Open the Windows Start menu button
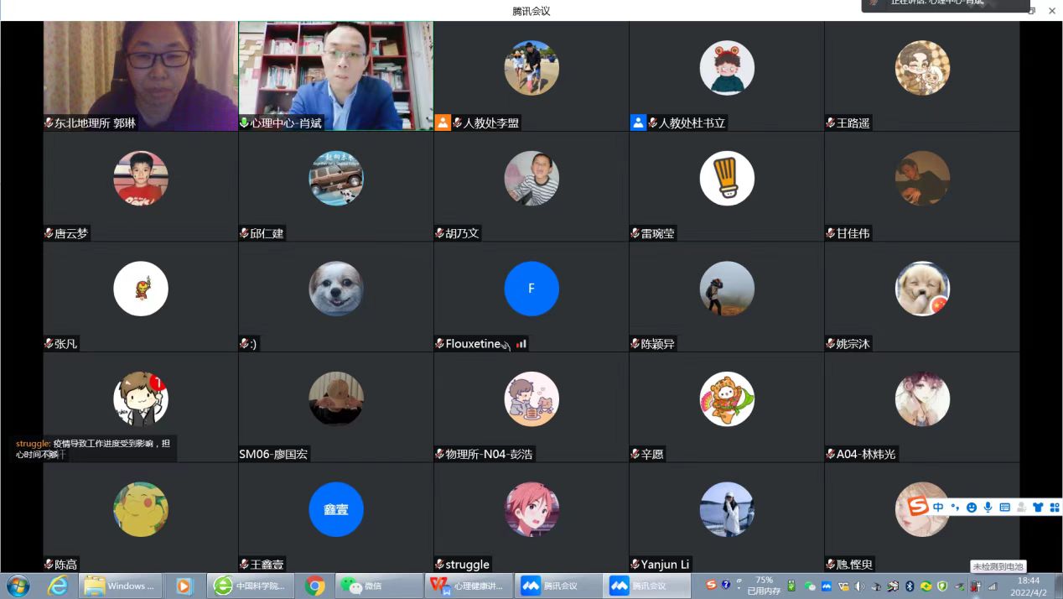This screenshot has height=599, width=1063. pos(18,585)
